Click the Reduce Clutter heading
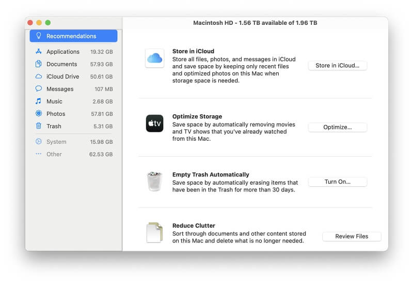This screenshot has width=413, height=284. point(194,226)
